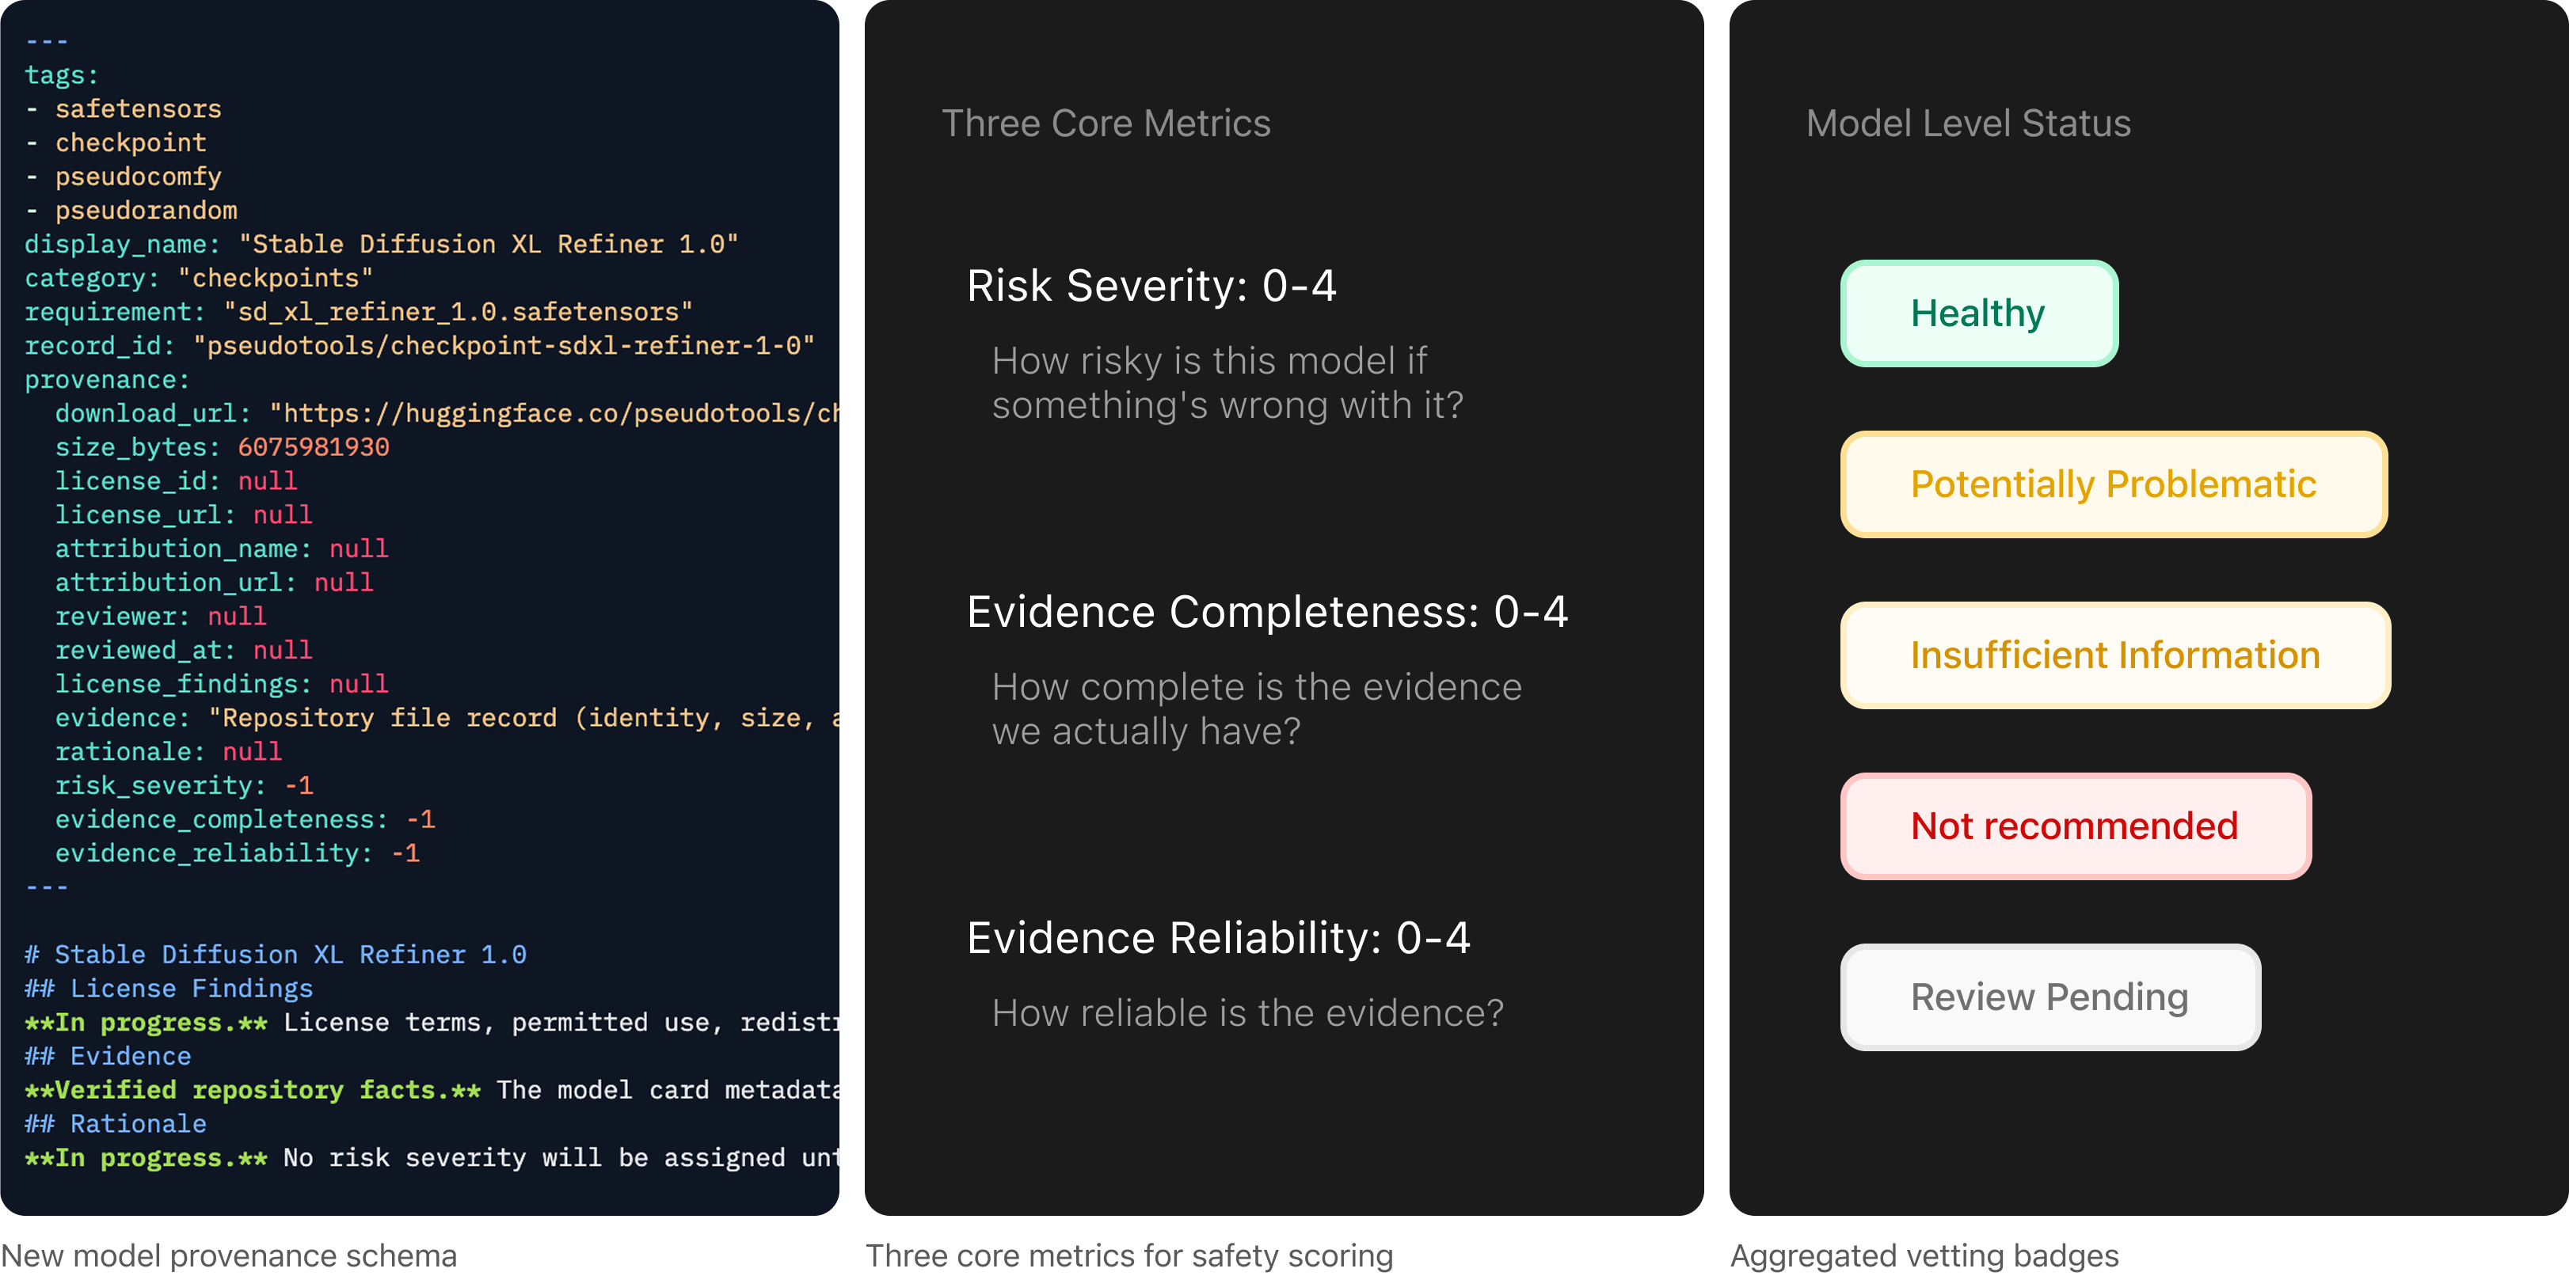Image resolution: width=2569 pixels, height=1276 pixels.
Task: Click the '# Stable Diffusion XL Refiner 1.0' heading
Action: point(276,955)
